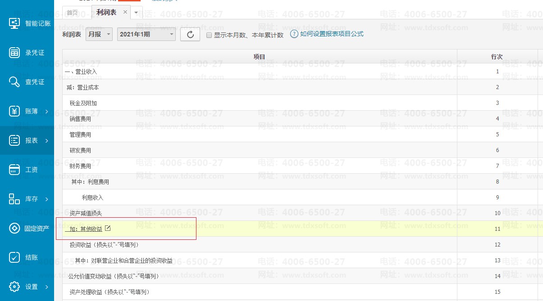The height and width of the screenshot is (301, 543).
Task: Open the 账簿 ledger icon
Action: pos(14,111)
